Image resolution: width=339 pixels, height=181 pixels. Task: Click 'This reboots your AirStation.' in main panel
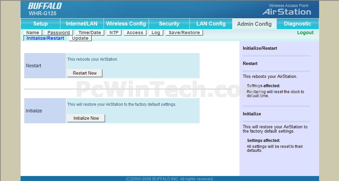click(93, 59)
